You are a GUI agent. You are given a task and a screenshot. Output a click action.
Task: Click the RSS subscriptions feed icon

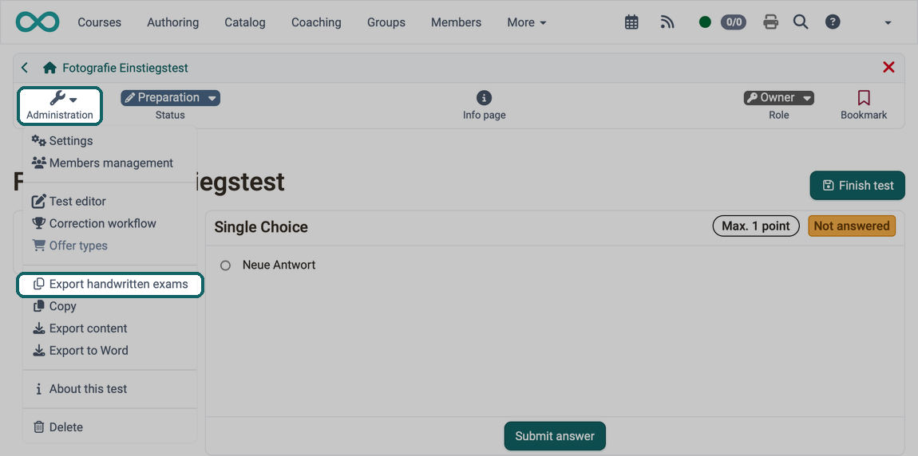pos(667,22)
